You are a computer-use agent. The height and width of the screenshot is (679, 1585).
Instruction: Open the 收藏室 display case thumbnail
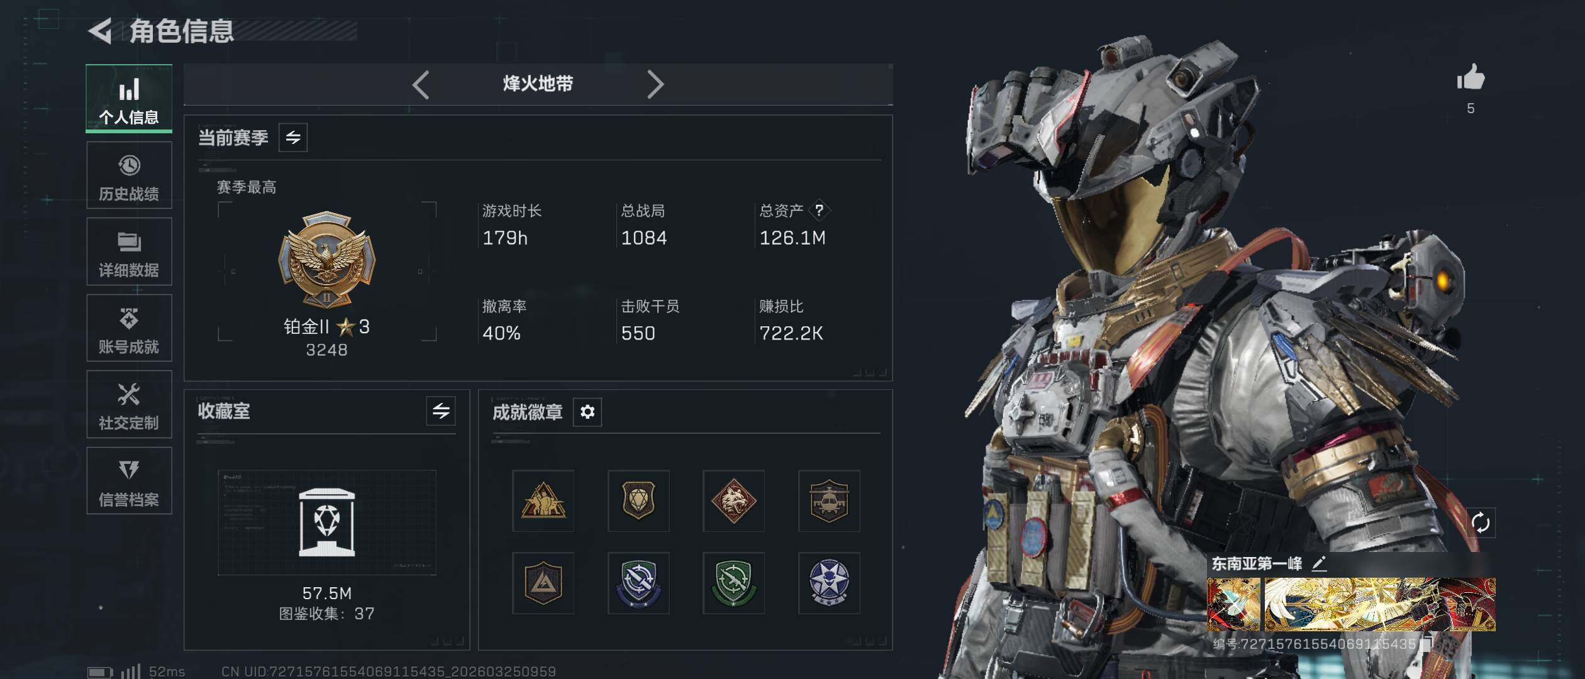click(327, 522)
